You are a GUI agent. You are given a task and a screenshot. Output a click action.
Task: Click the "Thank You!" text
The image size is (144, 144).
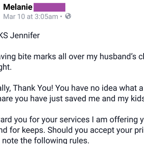33,88
